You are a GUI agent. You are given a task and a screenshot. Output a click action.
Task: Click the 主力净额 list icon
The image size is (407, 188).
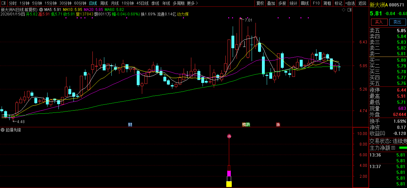click(x=393, y=148)
